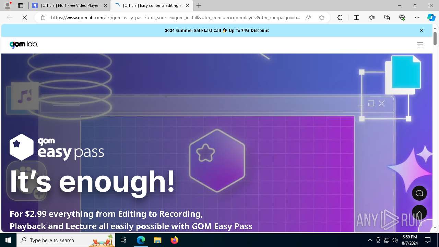Open the clock showing 6:59 PM
This screenshot has width=439, height=247.
pos(410,240)
